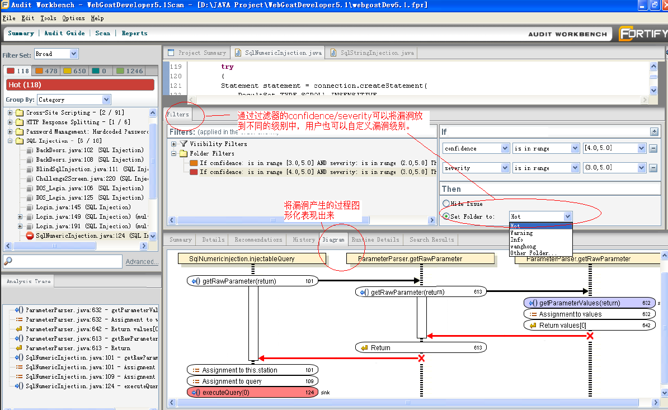Click the yellow 650 color swatch
The width and height of the screenshot is (668, 410).
tap(66, 71)
